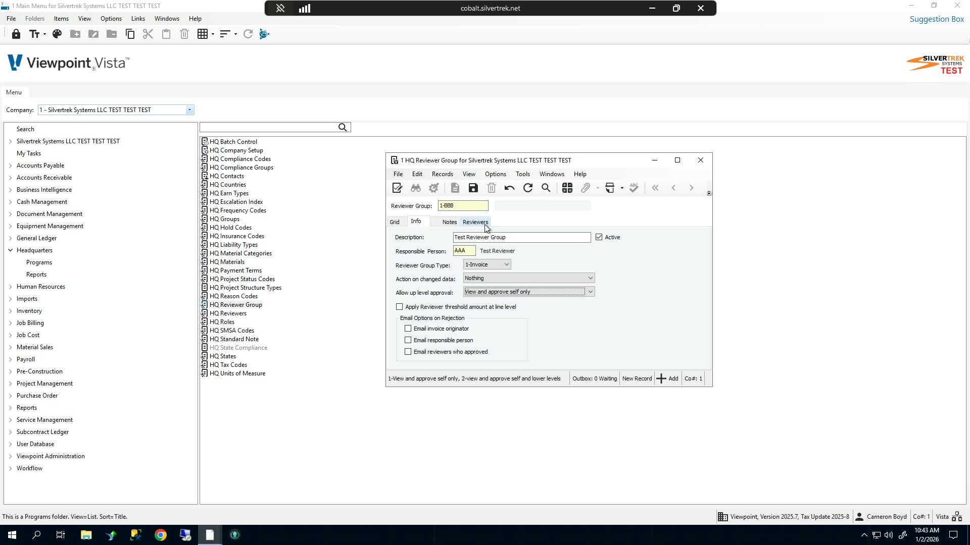The height and width of the screenshot is (545, 970).
Task: Expand the Payroll tree node
Action: [10, 359]
